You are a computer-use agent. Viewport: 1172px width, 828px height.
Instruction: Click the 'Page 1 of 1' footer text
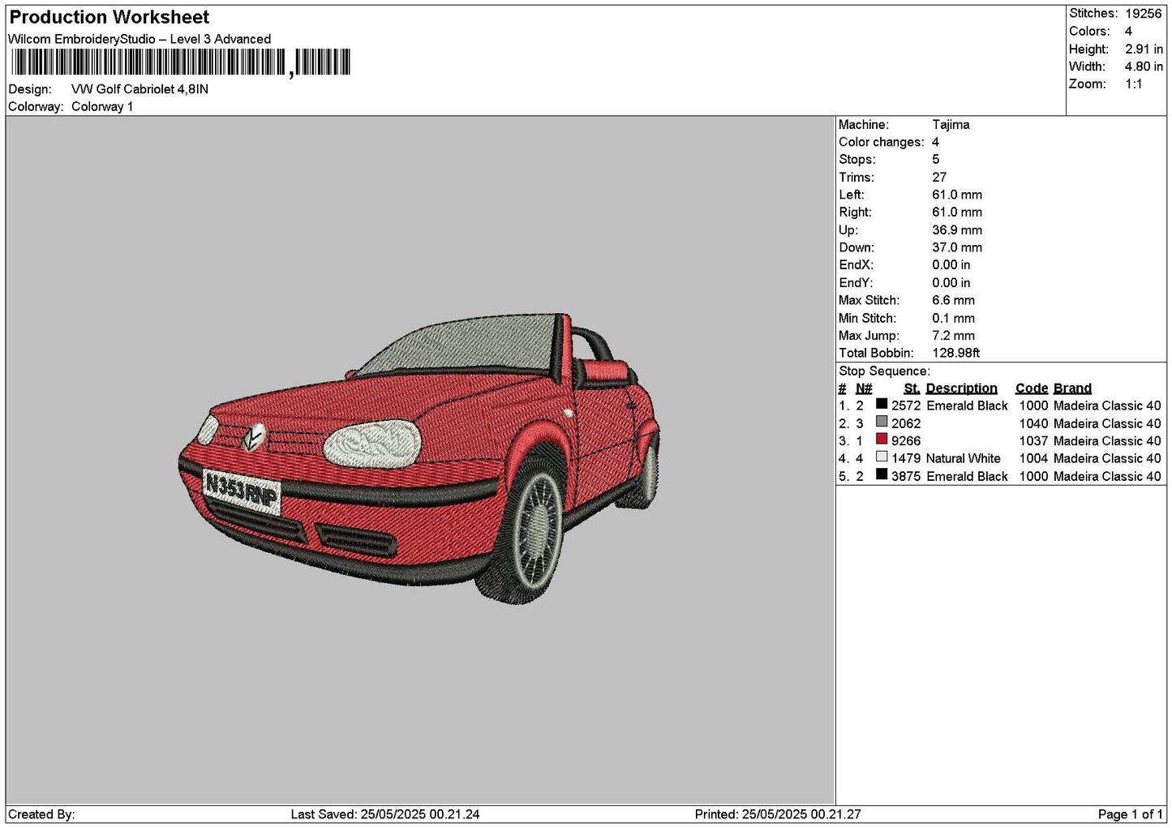pyautogui.click(x=1130, y=814)
